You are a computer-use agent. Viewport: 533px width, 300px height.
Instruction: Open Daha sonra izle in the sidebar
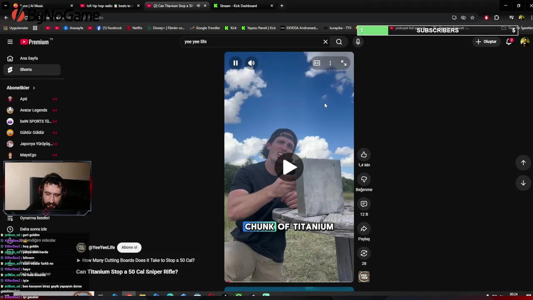32,229
